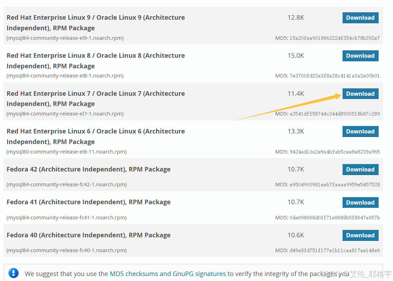The image size is (393, 281).
Task: Select the filename mysql84-community-release-fc42-1.noarch.rpm
Action: (x=66, y=185)
